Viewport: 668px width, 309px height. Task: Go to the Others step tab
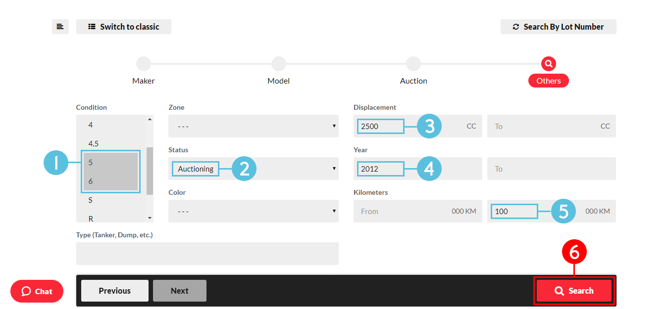tap(548, 81)
